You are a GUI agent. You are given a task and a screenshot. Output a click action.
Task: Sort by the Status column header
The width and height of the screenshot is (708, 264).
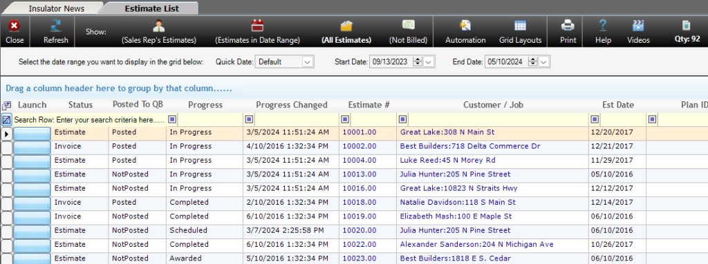80,105
